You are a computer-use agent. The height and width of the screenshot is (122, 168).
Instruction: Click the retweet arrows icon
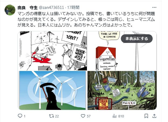click(x=51, y=116)
